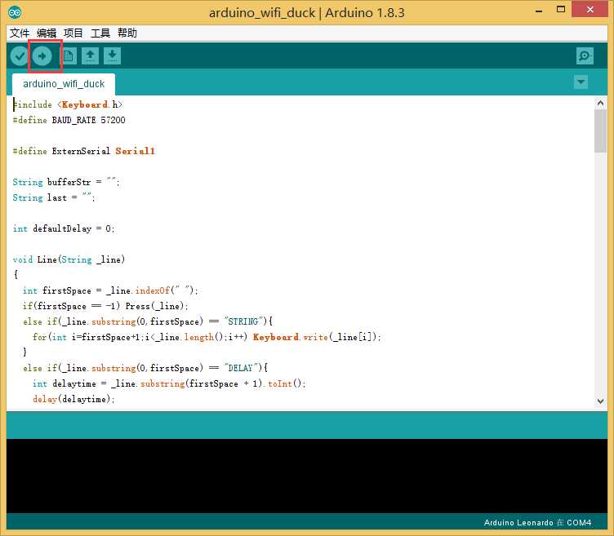Open the tab options dropdown arrow

[x=581, y=82]
